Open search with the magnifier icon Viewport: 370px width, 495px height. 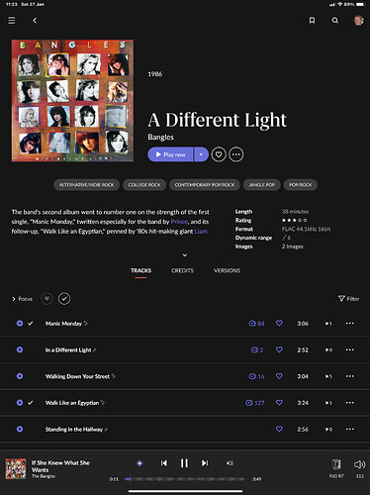point(335,21)
